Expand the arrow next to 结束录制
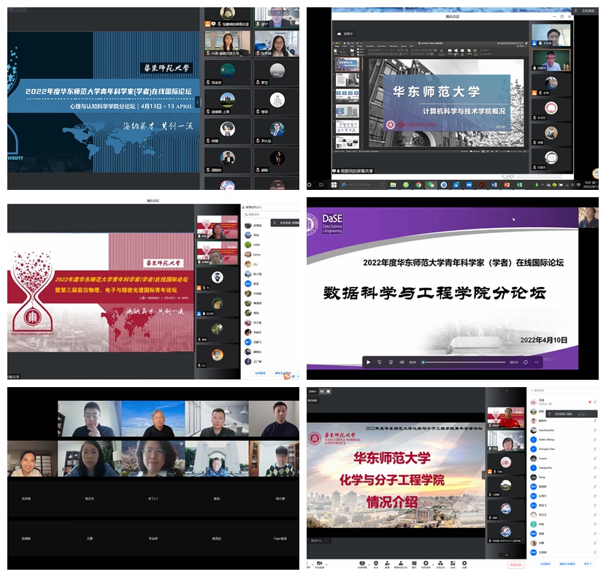 (x=432, y=565)
